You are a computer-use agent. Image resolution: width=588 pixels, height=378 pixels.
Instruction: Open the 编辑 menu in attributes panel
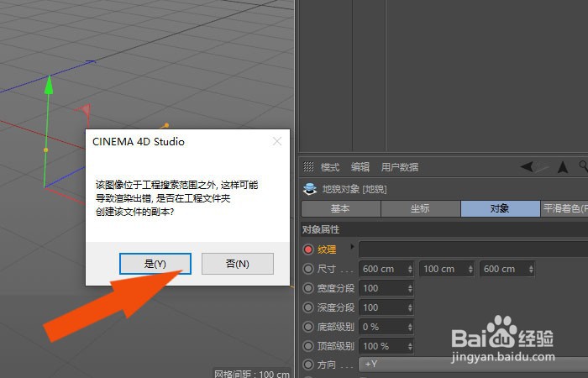click(x=360, y=167)
